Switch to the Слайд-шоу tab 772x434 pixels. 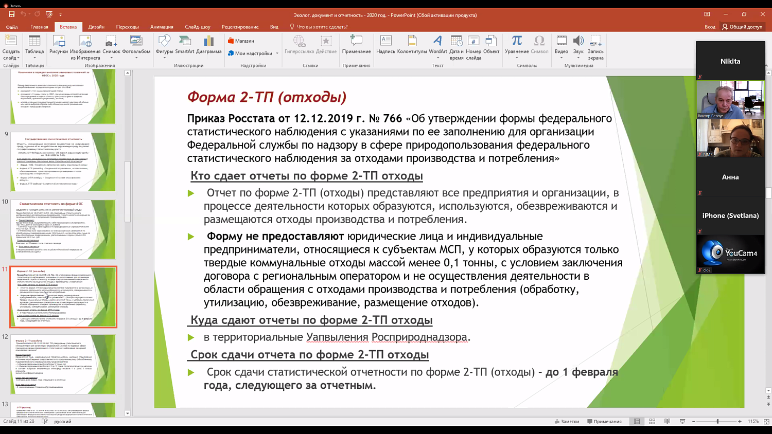(198, 27)
